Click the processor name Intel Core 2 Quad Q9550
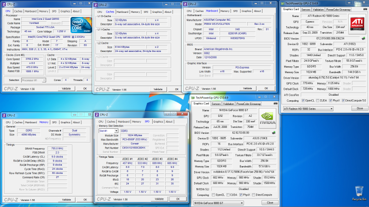The image size is (369, 207). click(x=45, y=19)
